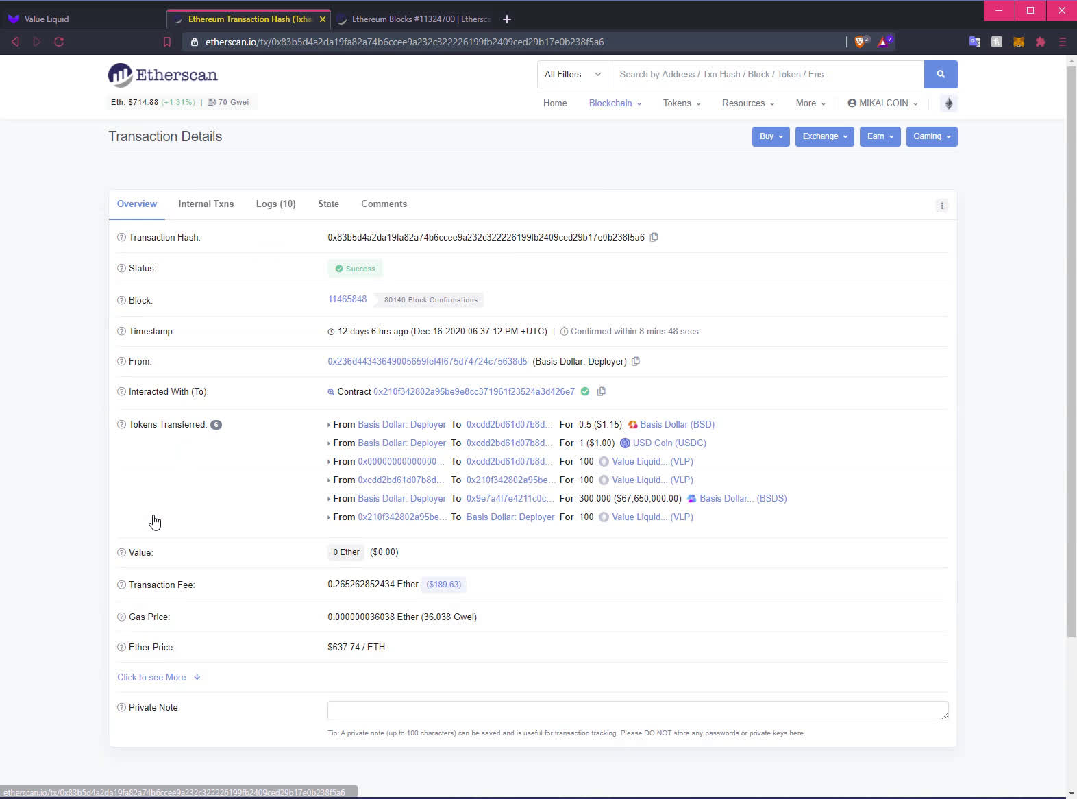Click the Brave Rewards triangle icon
Screen dimensions: 1077x799
pos(885,42)
